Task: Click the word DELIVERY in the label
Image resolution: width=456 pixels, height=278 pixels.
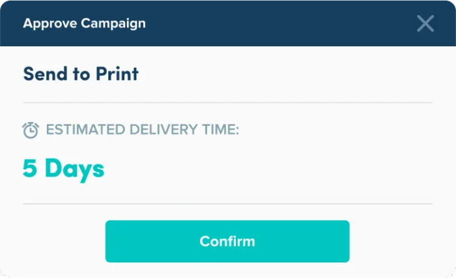Action: click(148, 131)
